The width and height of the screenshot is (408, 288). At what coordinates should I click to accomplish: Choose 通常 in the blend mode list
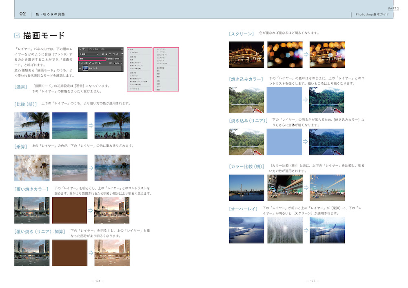click(x=131, y=49)
